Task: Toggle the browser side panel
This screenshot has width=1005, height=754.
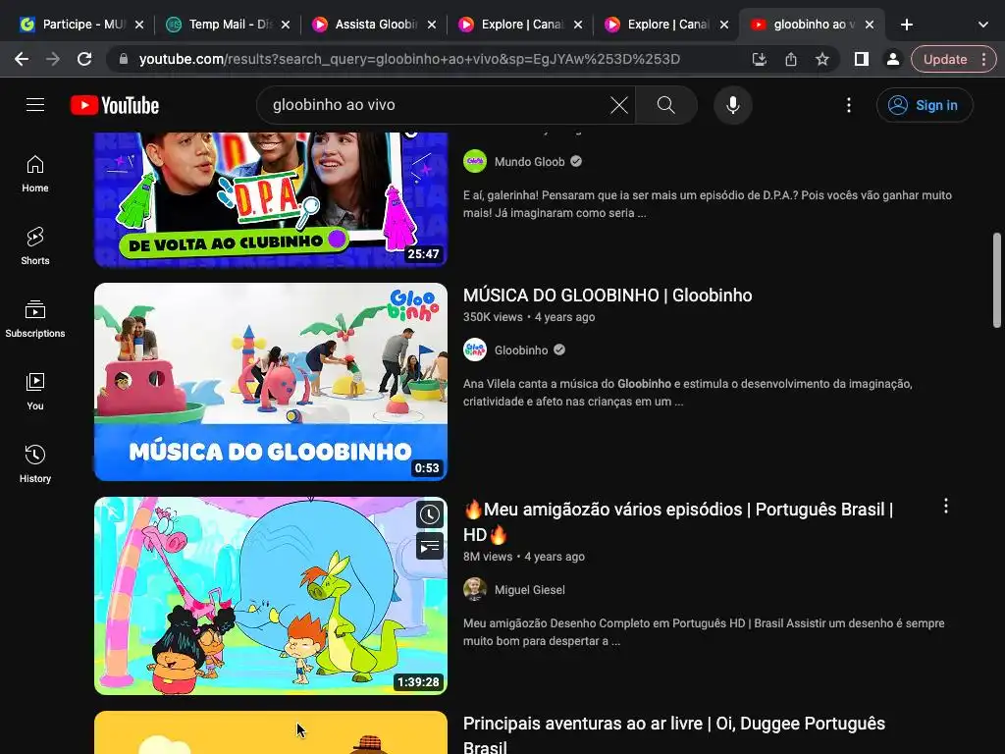Action: pos(862,59)
